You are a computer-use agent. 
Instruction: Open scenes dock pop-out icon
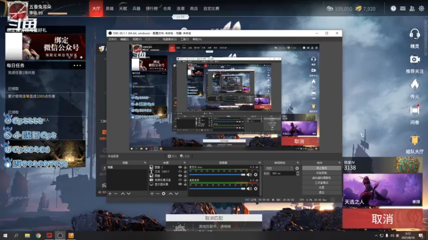pos(145,163)
